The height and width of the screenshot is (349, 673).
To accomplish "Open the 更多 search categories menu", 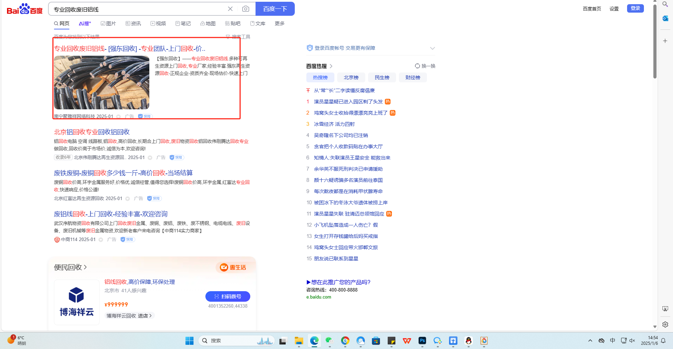I will point(279,23).
